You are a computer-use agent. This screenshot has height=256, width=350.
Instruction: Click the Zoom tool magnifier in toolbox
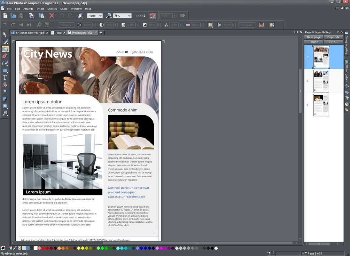pyautogui.click(x=5, y=114)
